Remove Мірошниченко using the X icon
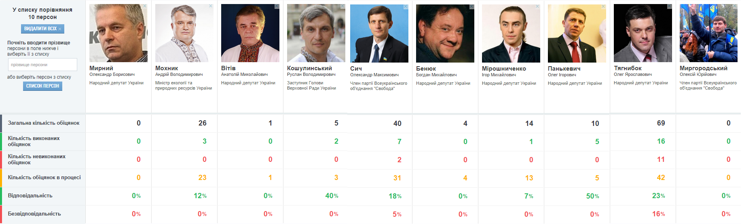Screen dimensions: 742x224 click(x=537, y=6)
